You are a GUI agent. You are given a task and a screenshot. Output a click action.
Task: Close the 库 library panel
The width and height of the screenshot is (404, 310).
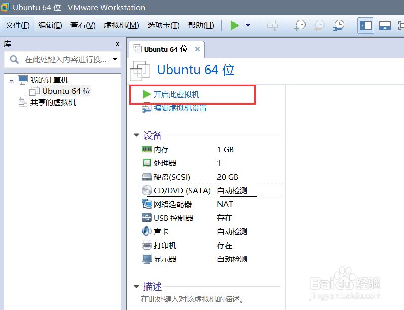click(x=117, y=44)
